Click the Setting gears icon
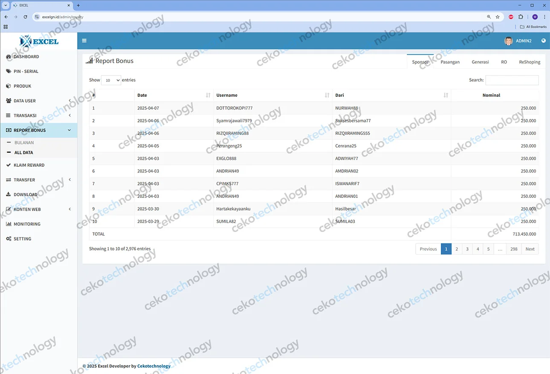This screenshot has height=374, width=550. [x=9, y=239]
